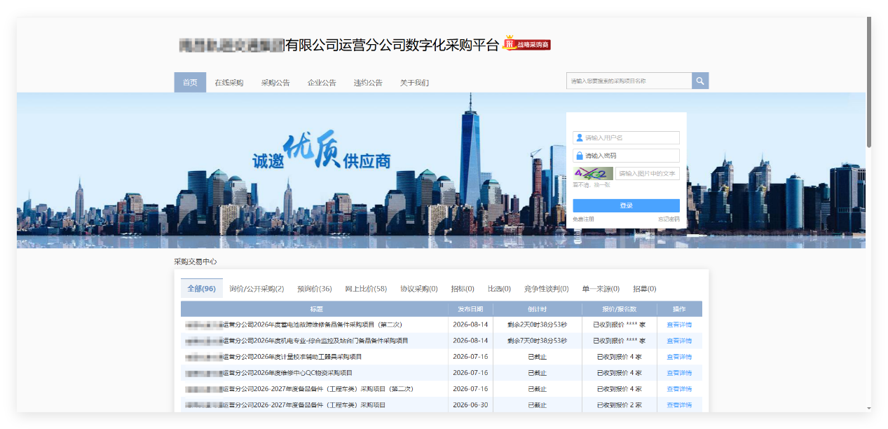Click the search magnifier icon button
The image size is (888, 429).
pos(700,81)
